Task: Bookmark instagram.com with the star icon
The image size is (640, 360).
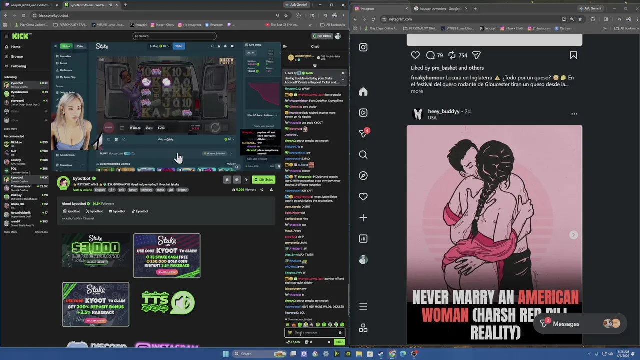Action: pos(580,19)
